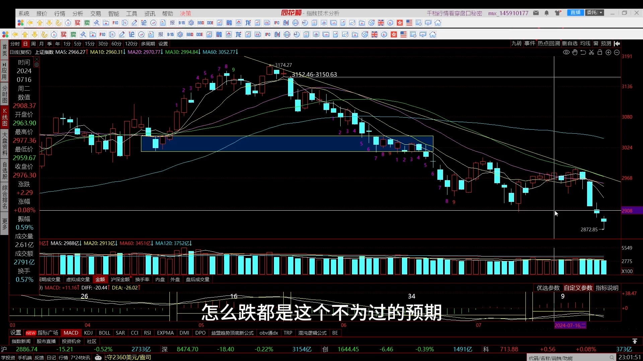
Task: Open F10 company info in lower toolbar row
Action: click(102, 34)
